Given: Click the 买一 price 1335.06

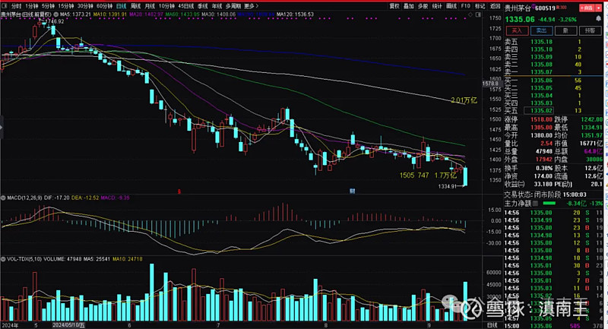Looking at the screenshot, I should click(541, 81).
